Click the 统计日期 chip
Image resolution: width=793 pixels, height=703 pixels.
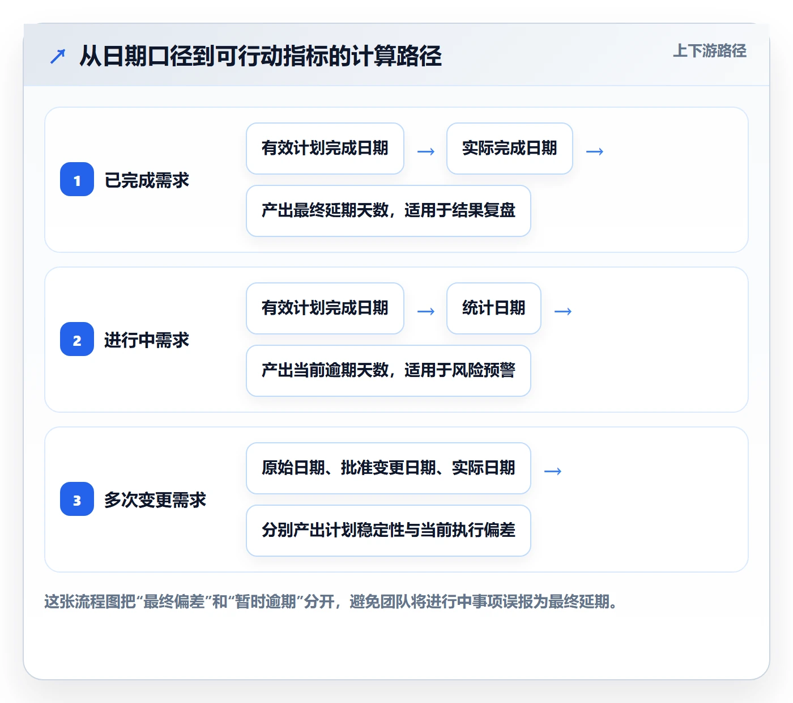click(494, 308)
